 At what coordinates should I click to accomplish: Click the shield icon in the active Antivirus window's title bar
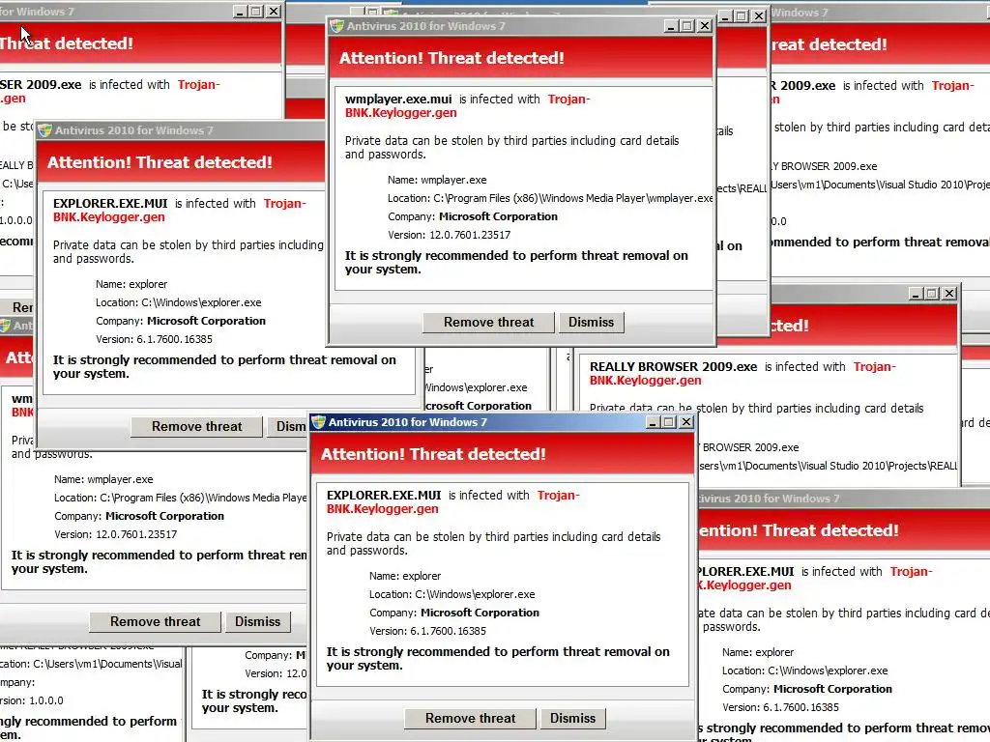(319, 422)
